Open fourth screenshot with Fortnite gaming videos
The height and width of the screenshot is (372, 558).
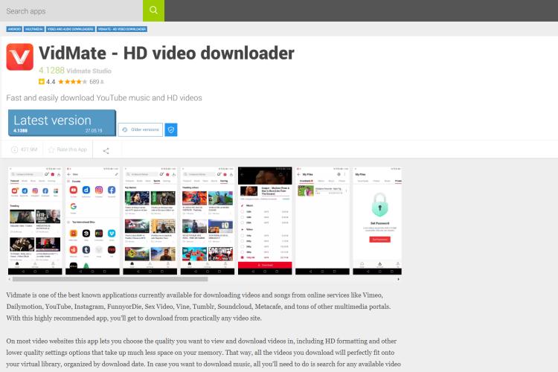[208, 220]
